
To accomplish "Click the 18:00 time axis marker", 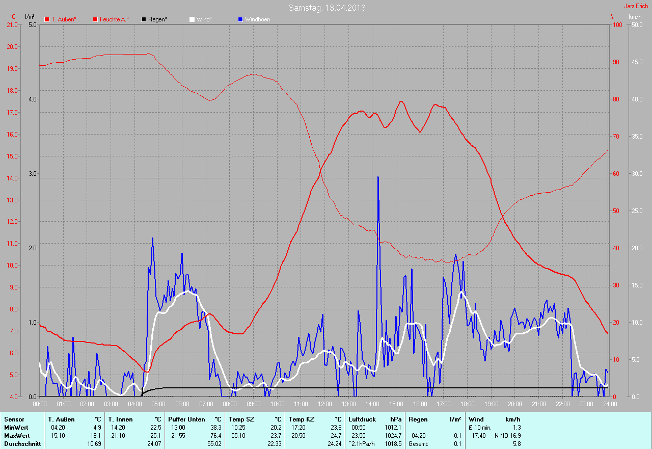I will pyautogui.click(x=467, y=404).
